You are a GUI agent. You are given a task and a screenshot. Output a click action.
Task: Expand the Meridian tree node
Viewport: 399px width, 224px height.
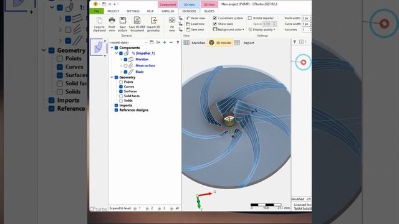point(121,60)
